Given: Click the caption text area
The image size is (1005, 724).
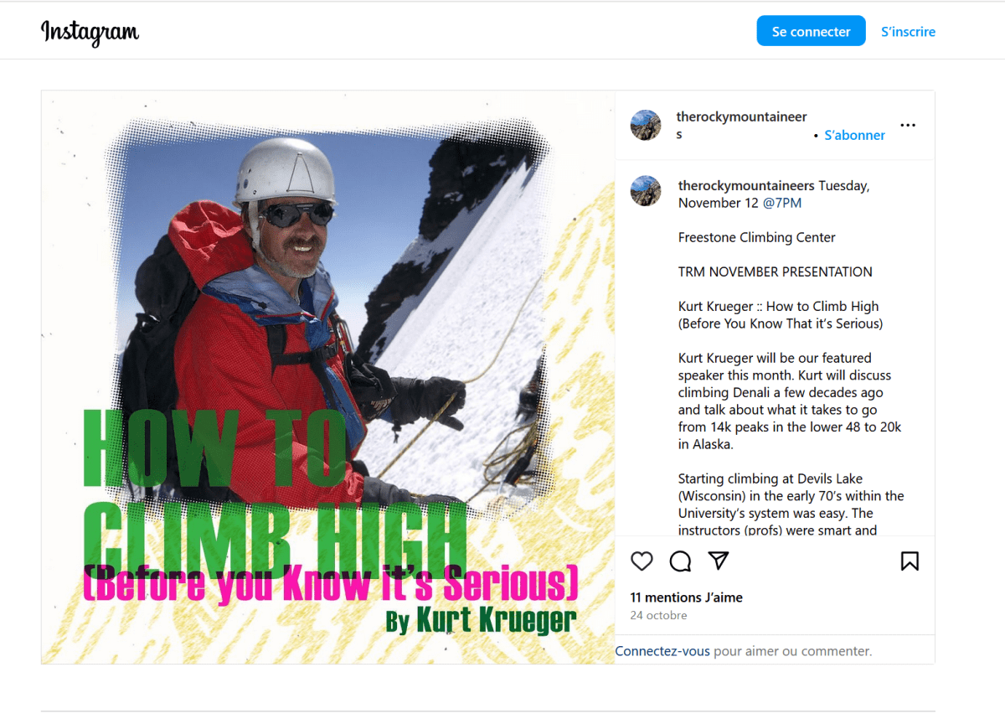Looking at the screenshot, I should point(790,356).
